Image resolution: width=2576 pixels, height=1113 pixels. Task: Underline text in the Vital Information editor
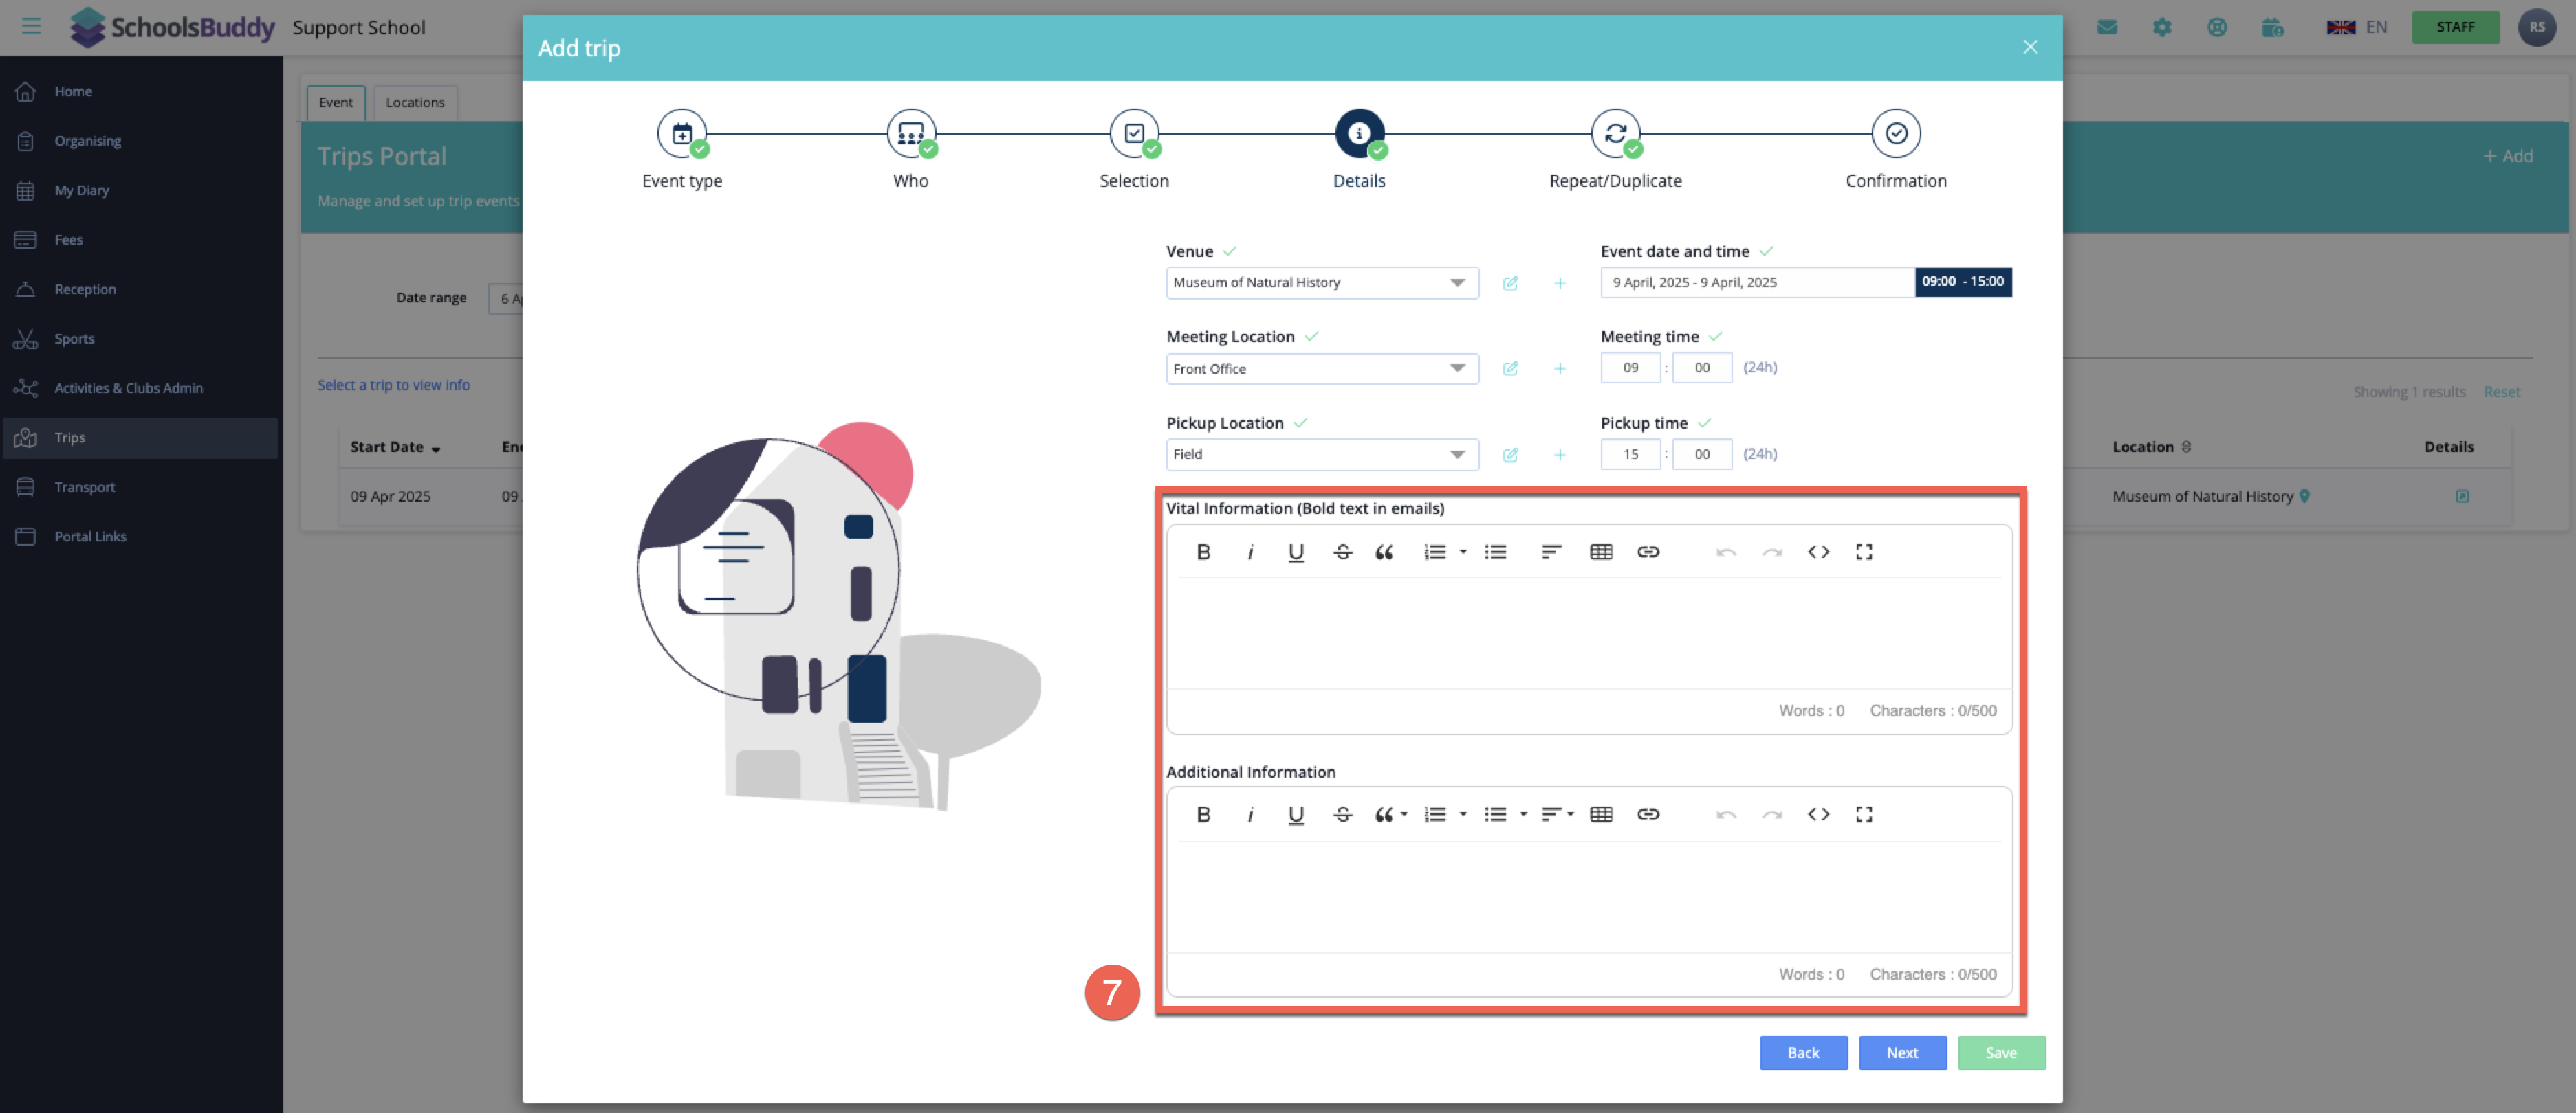(1296, 552)
